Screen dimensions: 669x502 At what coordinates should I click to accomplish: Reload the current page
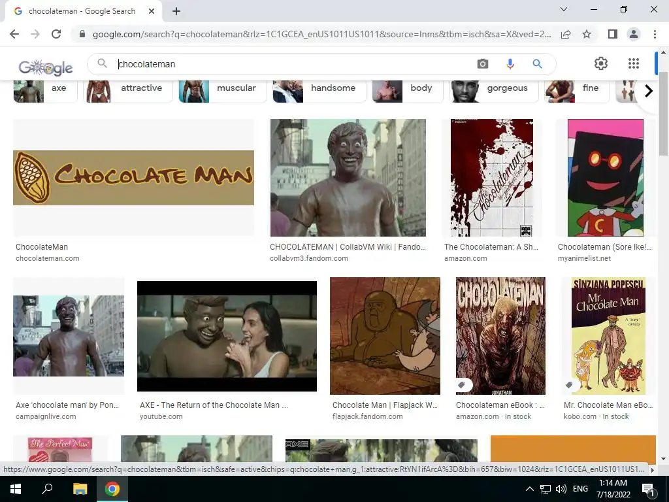coord(56,34)
